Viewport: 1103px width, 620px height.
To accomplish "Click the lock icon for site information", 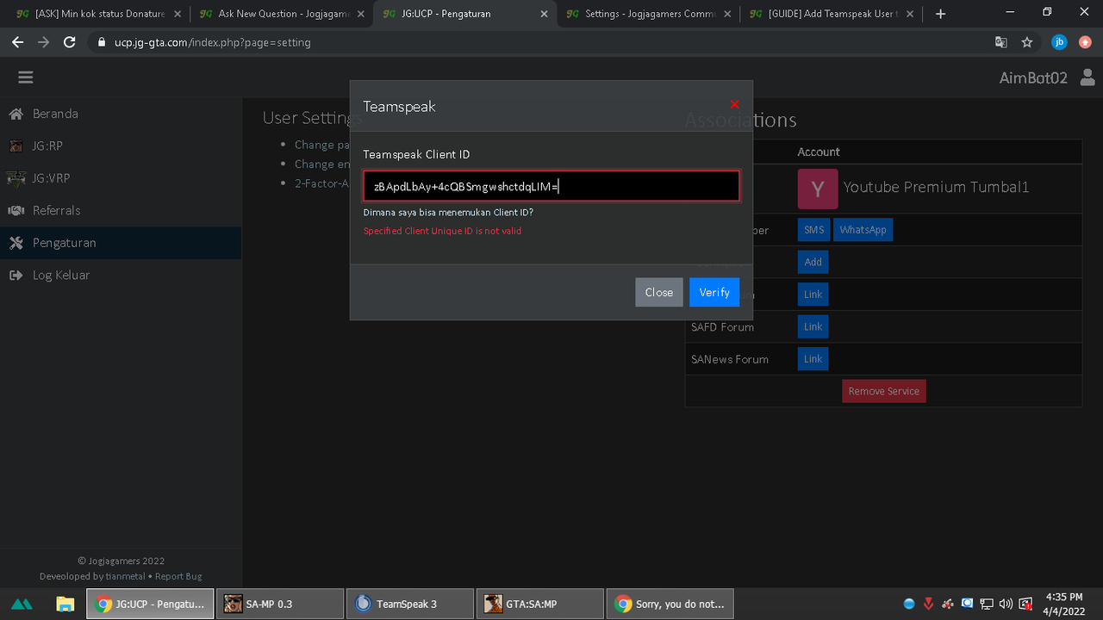I will [102, 42].
